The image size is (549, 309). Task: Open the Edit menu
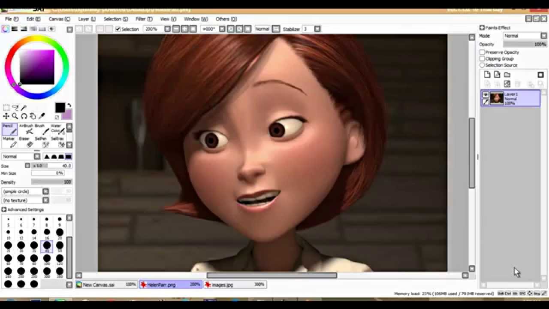coord(33,19)
